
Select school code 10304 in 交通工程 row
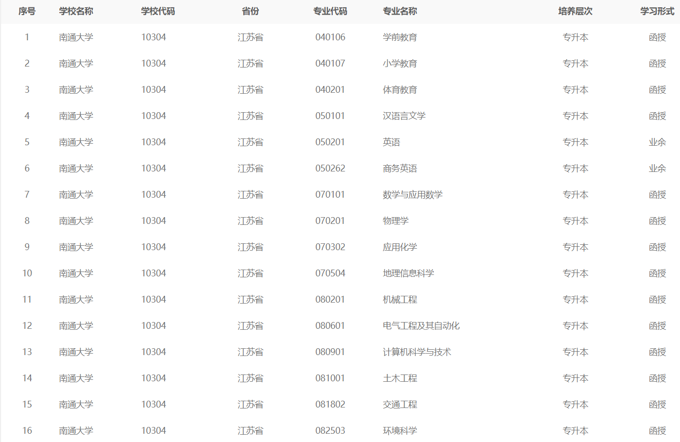click(x=153, y=405)
